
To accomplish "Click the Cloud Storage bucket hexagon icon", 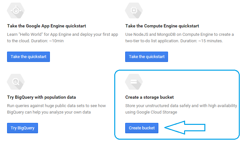I will click(134, 82).
